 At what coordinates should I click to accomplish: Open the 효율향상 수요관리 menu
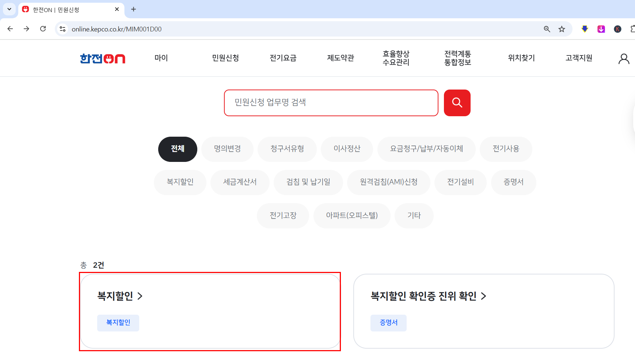coord(396,58)
